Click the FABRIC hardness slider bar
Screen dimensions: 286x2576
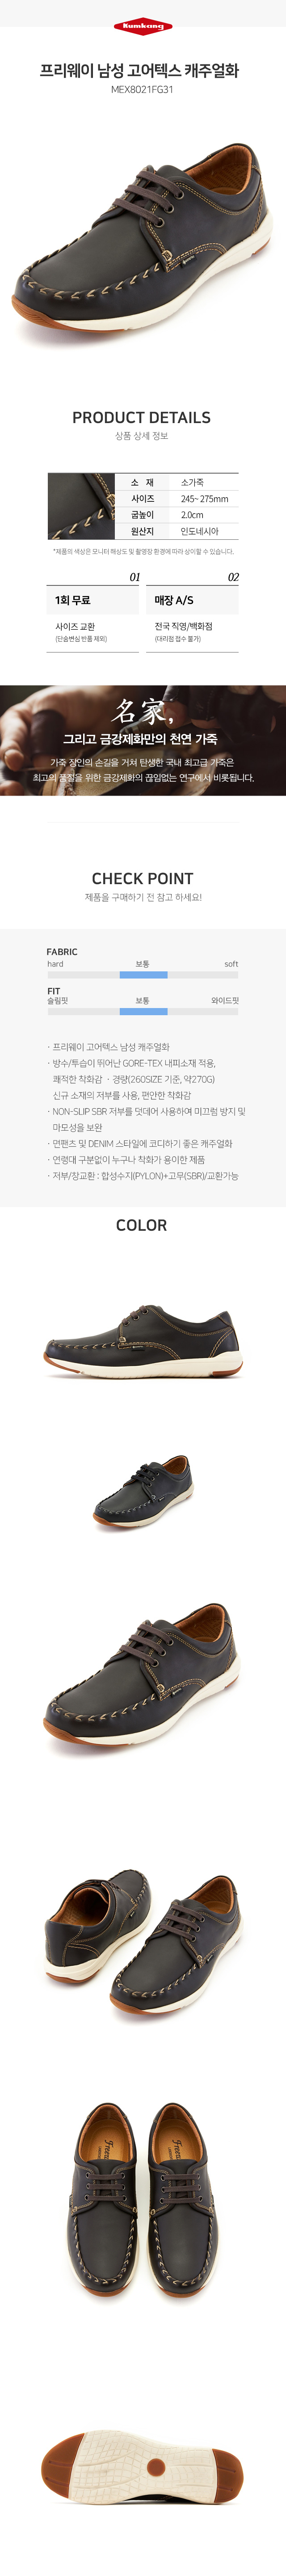[x=143, y=974]
